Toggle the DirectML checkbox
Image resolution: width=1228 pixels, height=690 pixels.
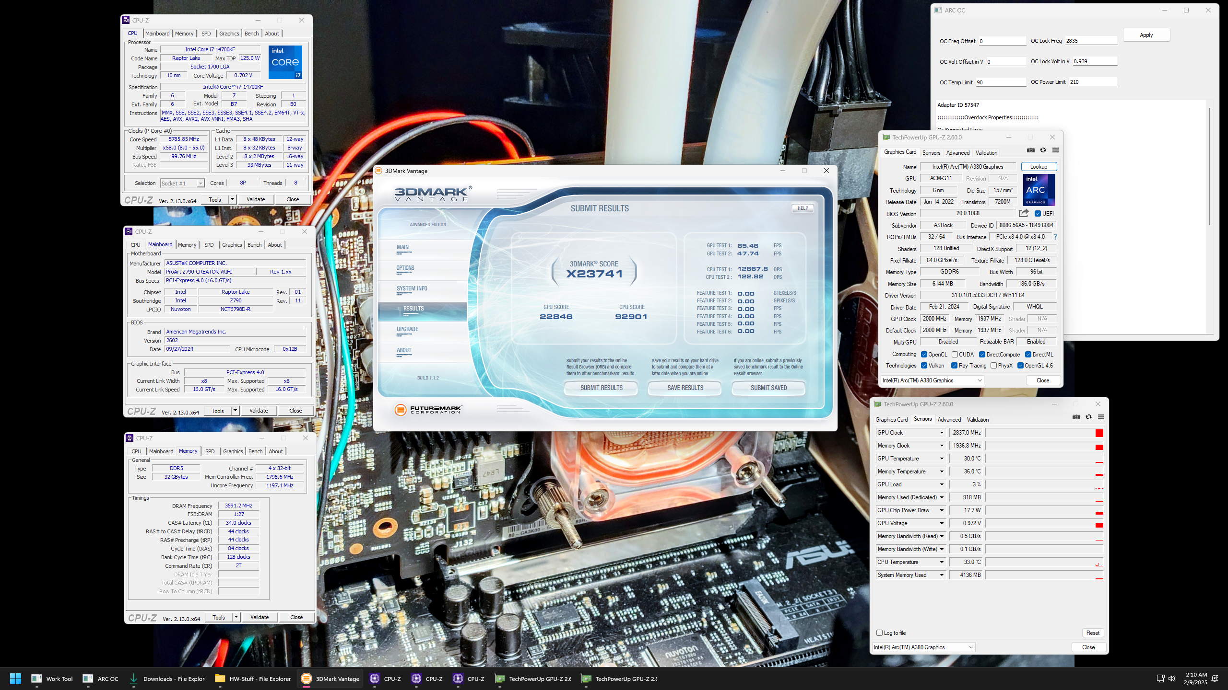click(1028, 355)
